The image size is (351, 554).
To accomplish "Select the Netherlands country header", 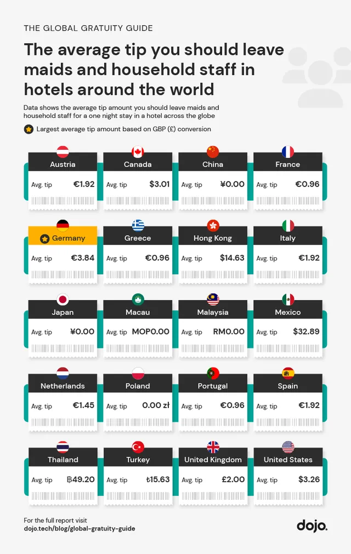I will coord(63,386).
